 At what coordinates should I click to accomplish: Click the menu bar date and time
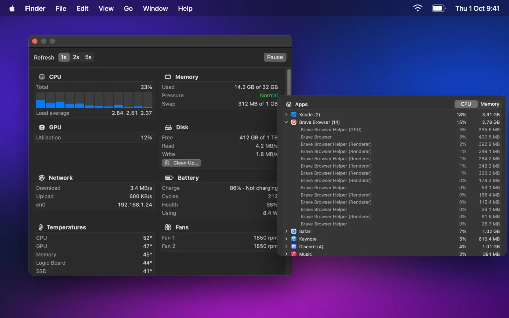tap(477, 9)
